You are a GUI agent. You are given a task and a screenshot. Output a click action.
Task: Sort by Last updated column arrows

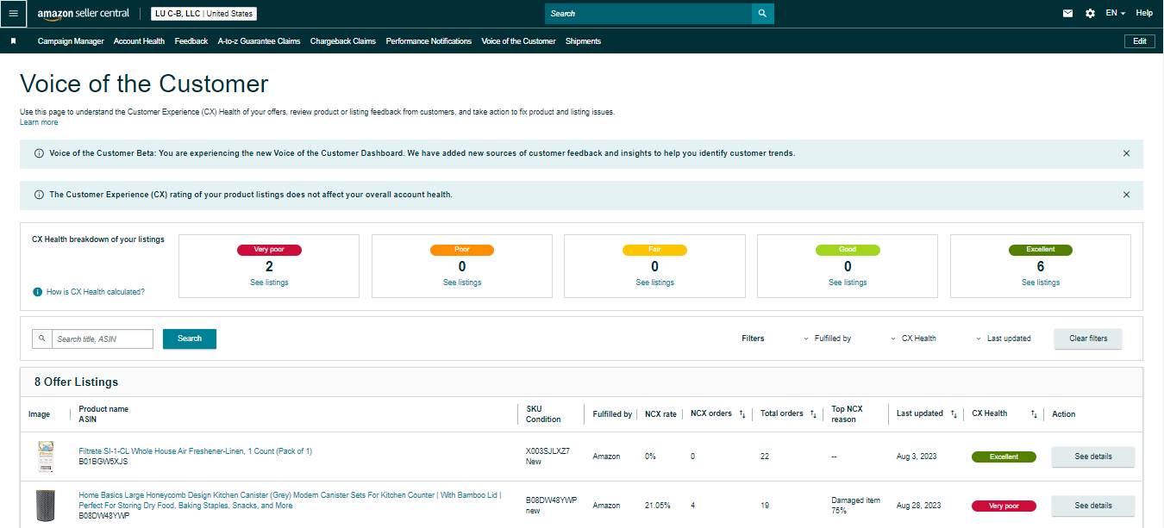(954, 414)
